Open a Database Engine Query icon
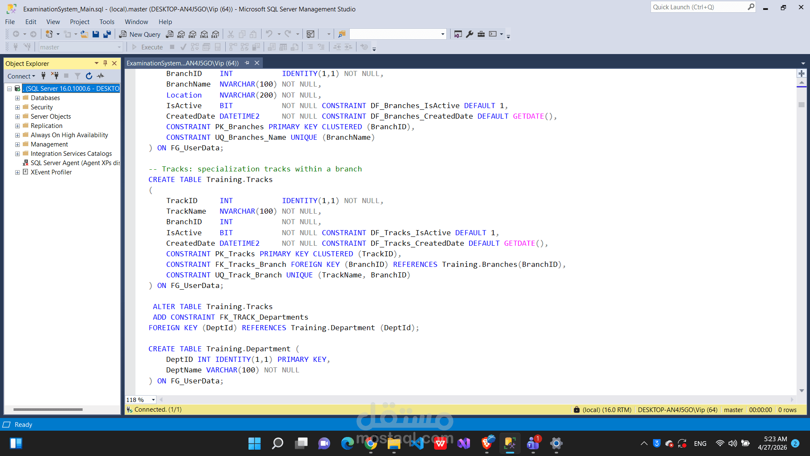This screenshot has height=456, width=810. tap(170, 34)
